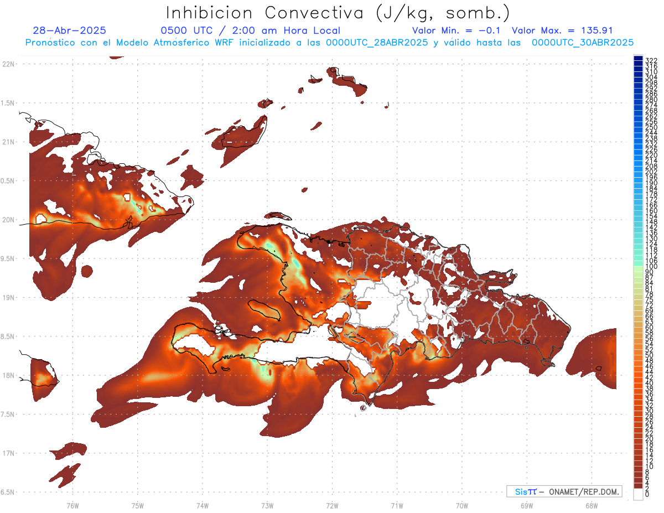
Task: Click the "75" color bar label
Action: pyautogui.click(x=649, y=299)
